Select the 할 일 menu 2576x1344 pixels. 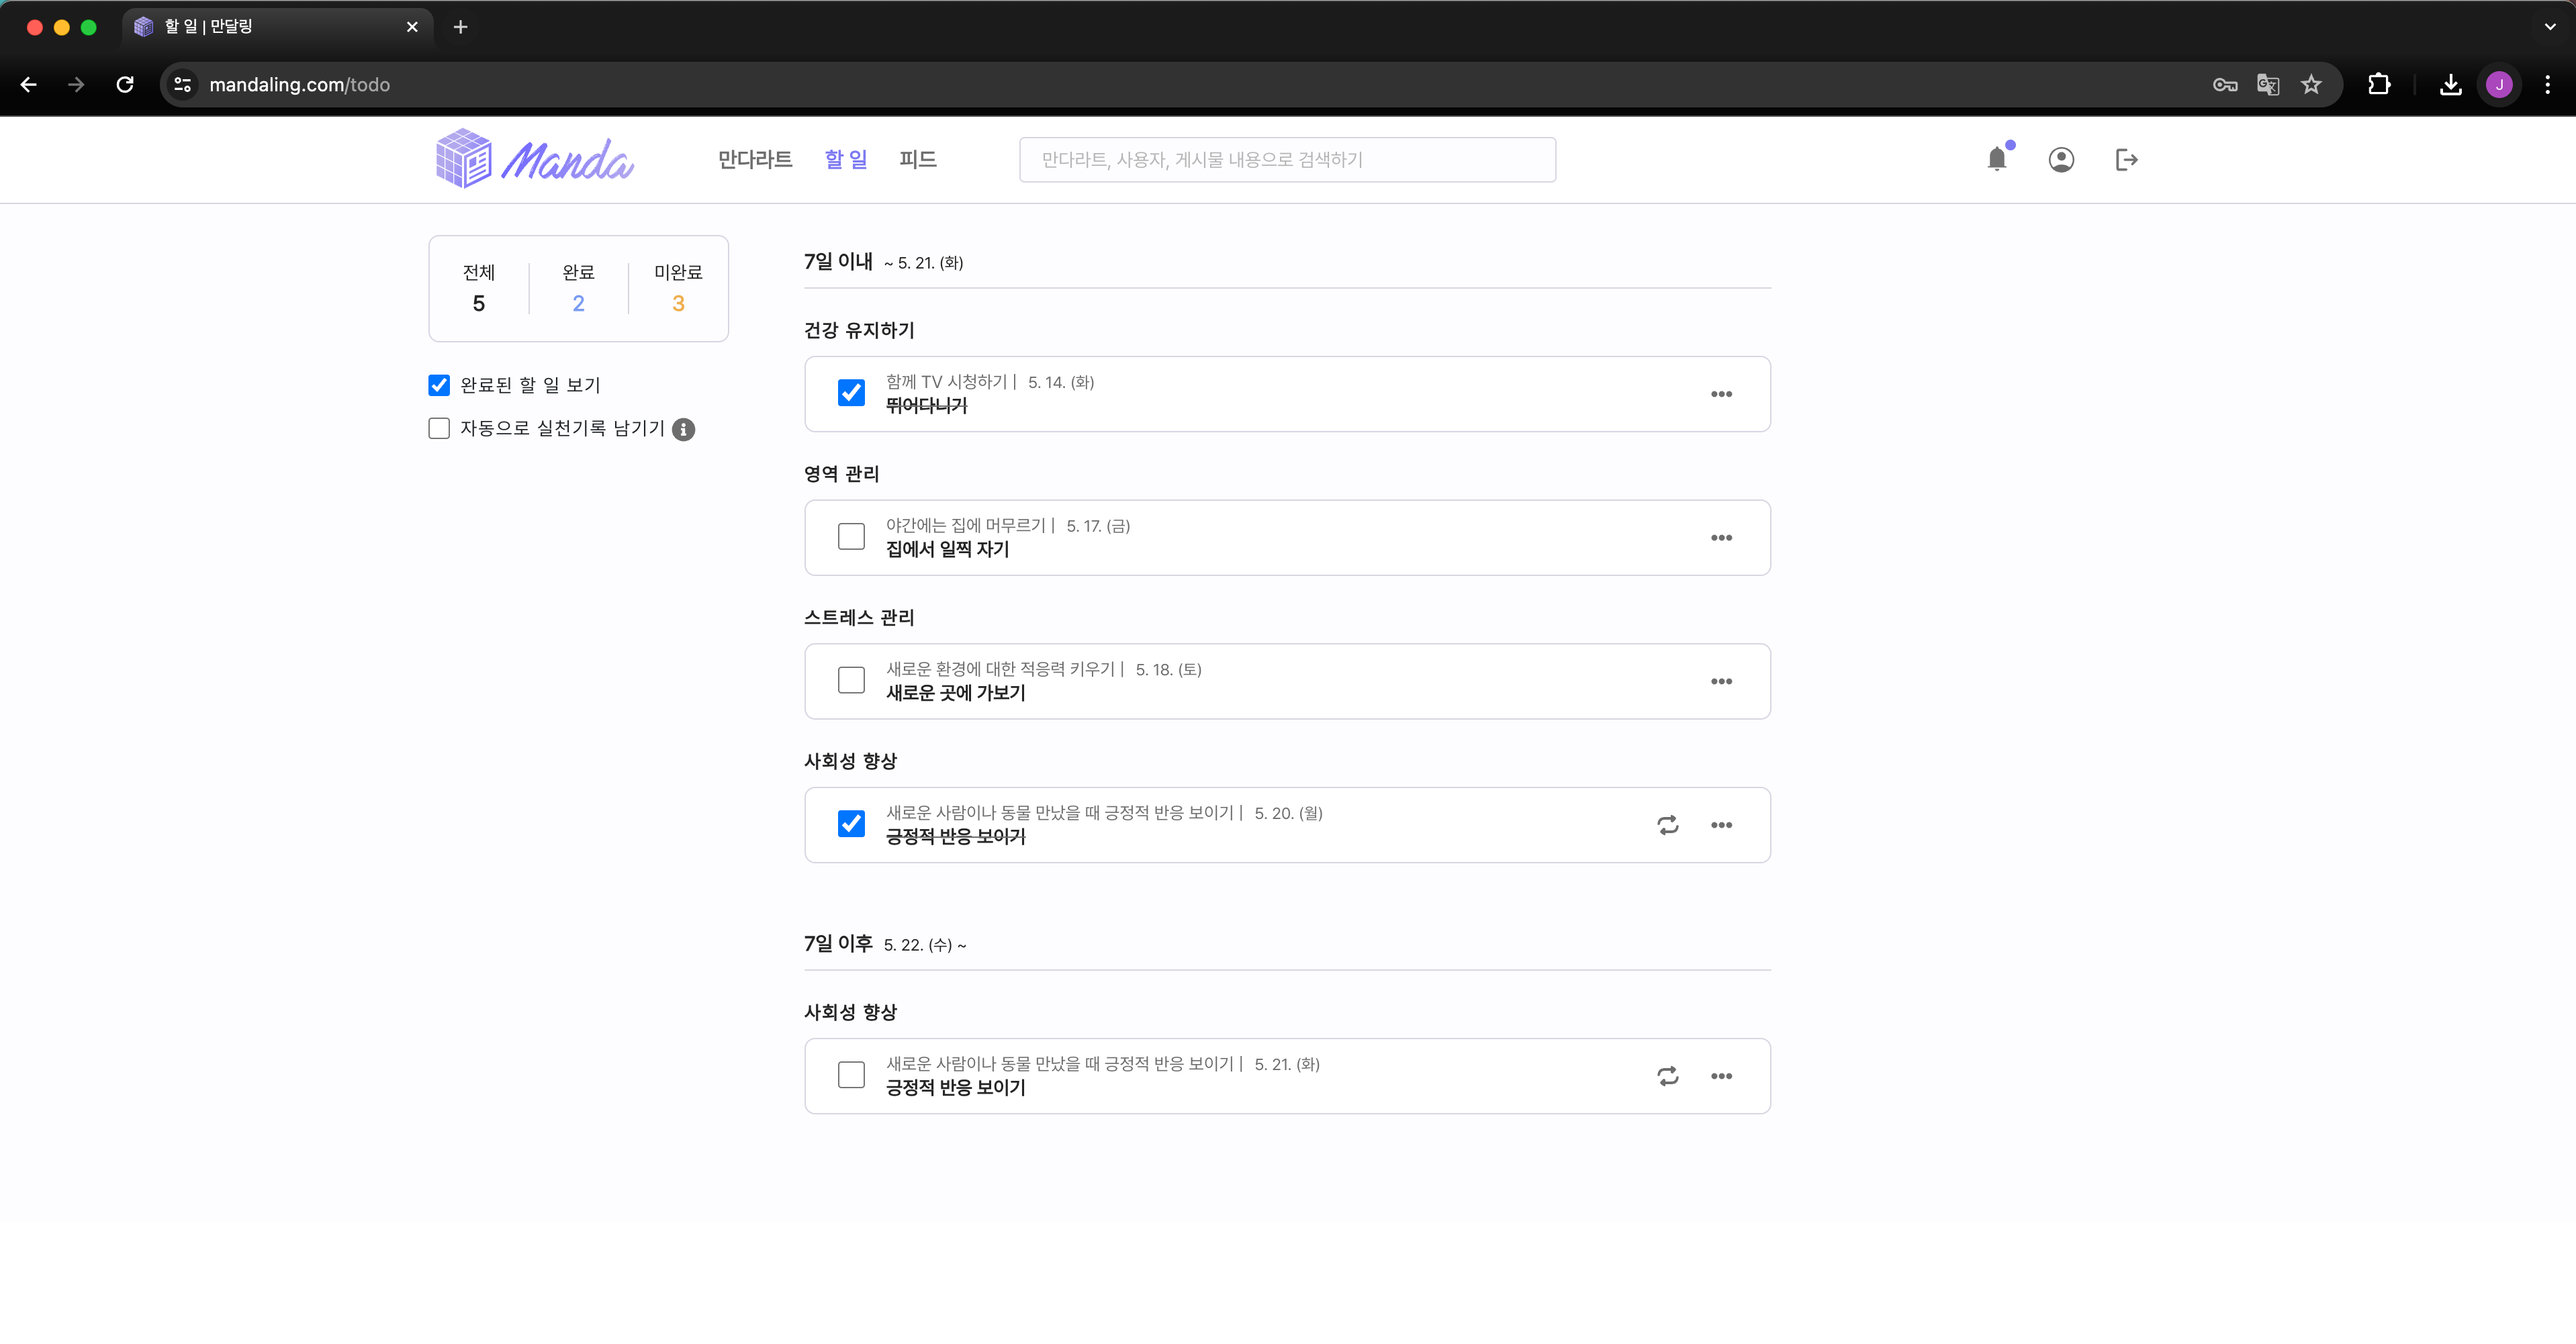846,160
